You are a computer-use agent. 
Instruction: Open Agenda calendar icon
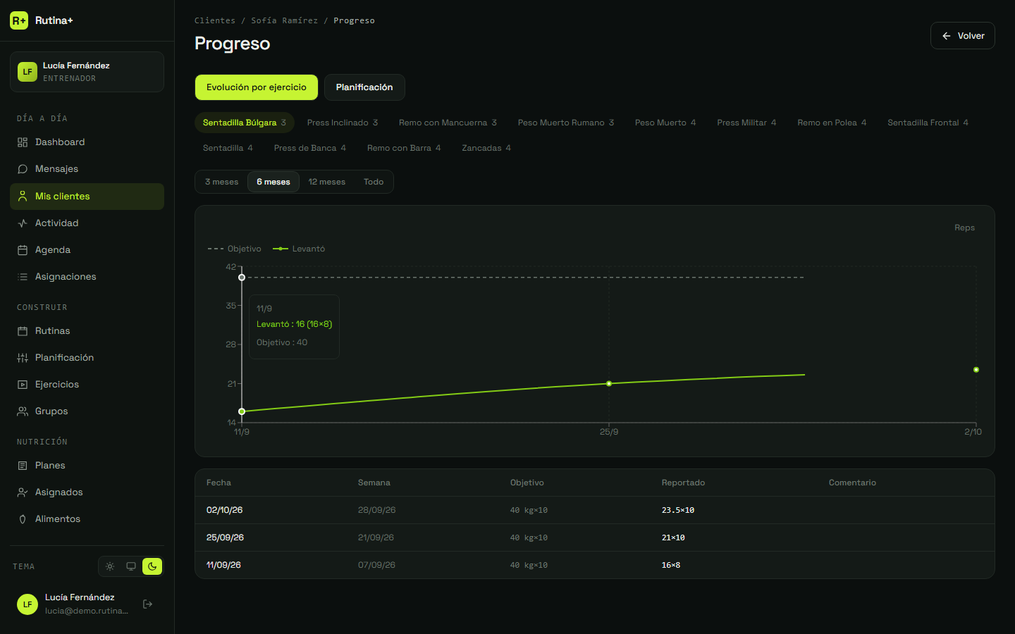pyautogui.click(x=23, y=250)
